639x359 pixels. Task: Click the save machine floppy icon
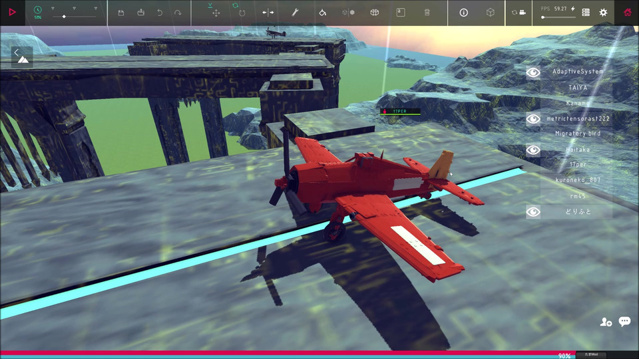point(121,13)
